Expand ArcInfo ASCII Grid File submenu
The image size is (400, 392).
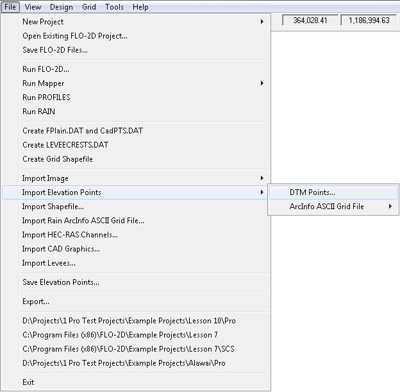click(327, 207)
